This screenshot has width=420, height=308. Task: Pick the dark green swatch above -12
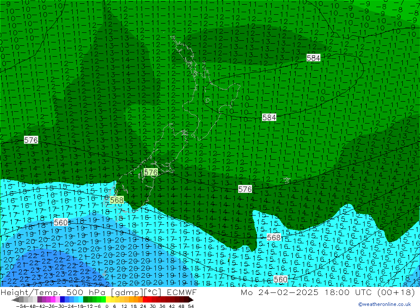tap(85, 300)
